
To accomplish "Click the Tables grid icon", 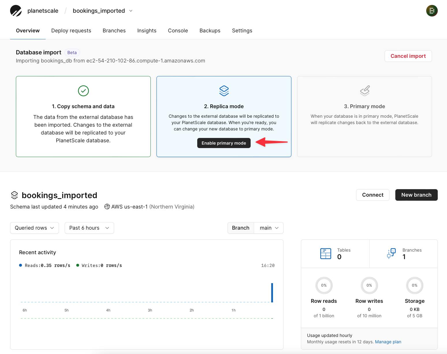I will [326, 254].
